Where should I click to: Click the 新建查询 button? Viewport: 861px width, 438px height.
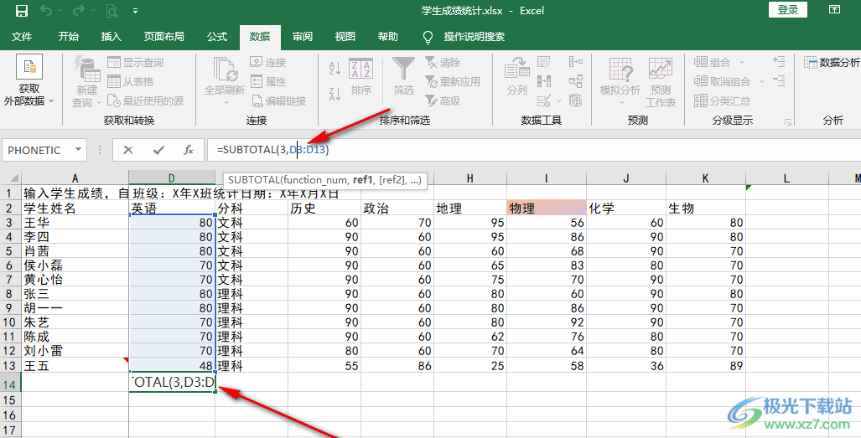point(86,81)
